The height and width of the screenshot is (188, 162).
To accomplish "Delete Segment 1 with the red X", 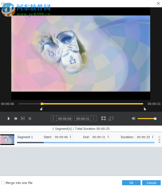I will point(159,137).
